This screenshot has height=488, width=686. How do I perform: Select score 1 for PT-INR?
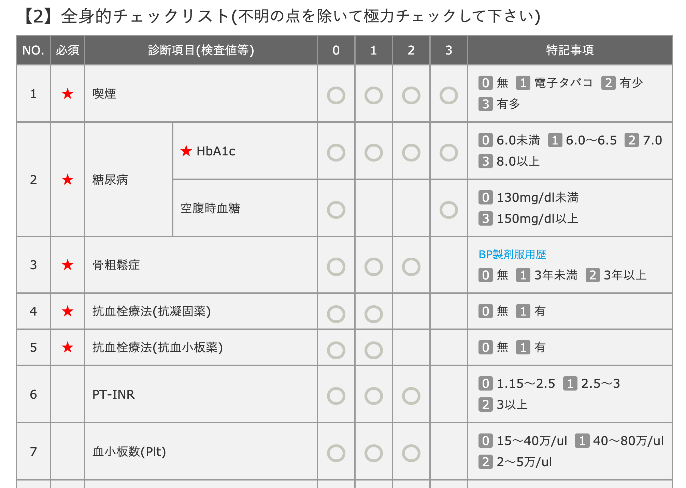point(373,396)
